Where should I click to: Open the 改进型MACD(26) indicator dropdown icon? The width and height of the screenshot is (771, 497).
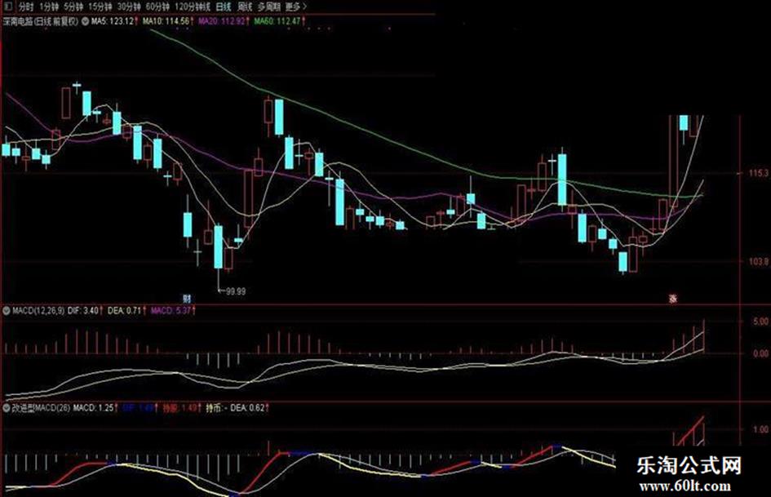point(7,408)
